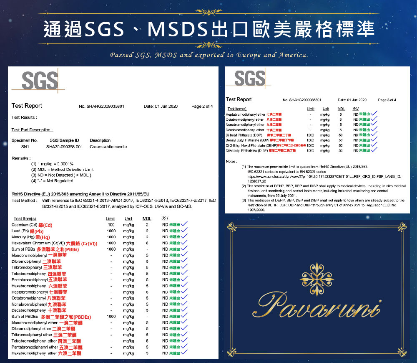Click the 'Page 2 of 4' label
The image size is (417, 363).
[202, 106]
